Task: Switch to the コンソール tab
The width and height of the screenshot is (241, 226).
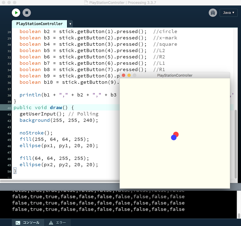Action: point(28,222)
